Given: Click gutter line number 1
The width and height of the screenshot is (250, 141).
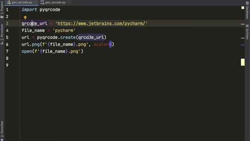Looking at the screenshot, I should click(7, 9).
